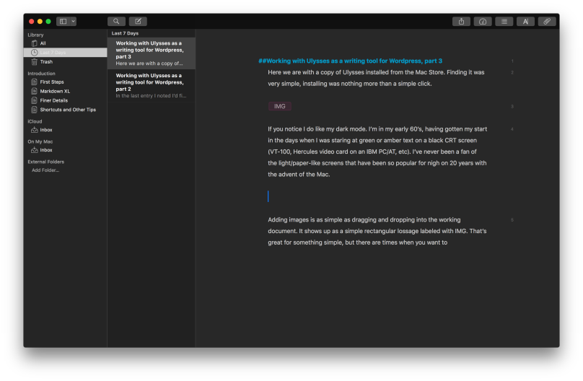
Task: Zoom the window with green button
Action: pyautogui.click(x=48, y=22)
